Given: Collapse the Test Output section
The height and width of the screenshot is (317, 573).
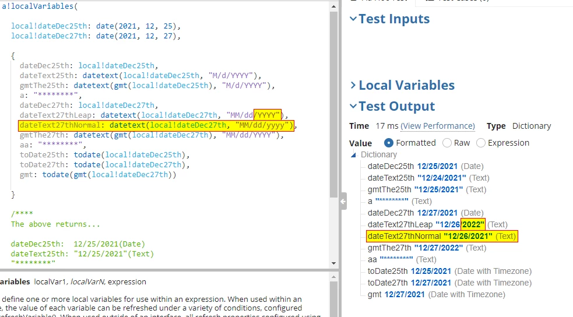Looking at the screenshot, I should [x=353, y=106].
